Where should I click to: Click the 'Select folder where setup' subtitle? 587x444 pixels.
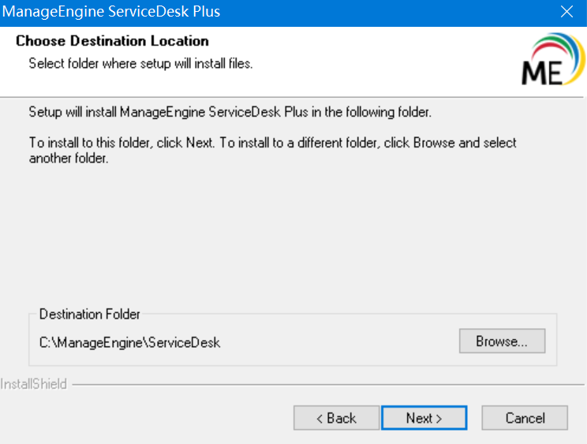tap(140, 63)
